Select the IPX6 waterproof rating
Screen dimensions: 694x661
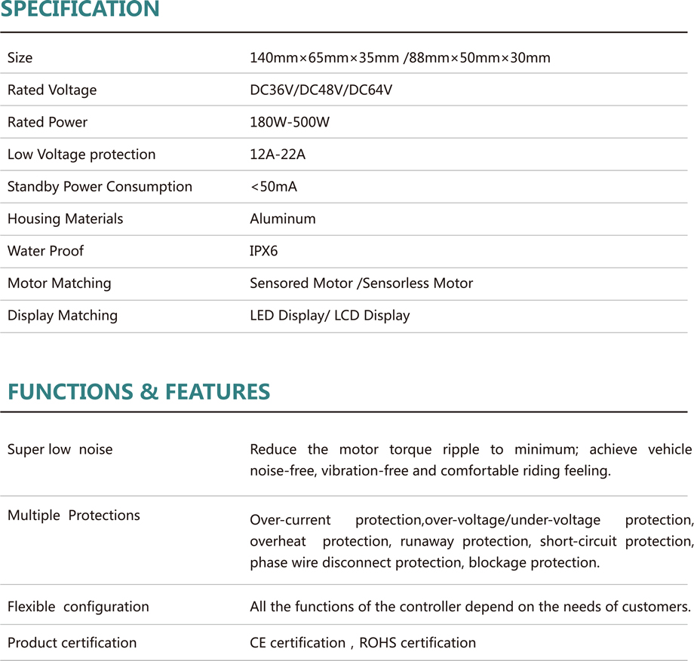264,251
